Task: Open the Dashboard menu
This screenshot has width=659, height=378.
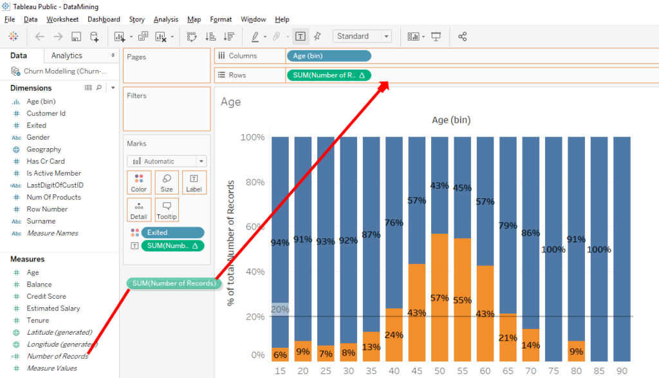Action: tap(104, 19)
